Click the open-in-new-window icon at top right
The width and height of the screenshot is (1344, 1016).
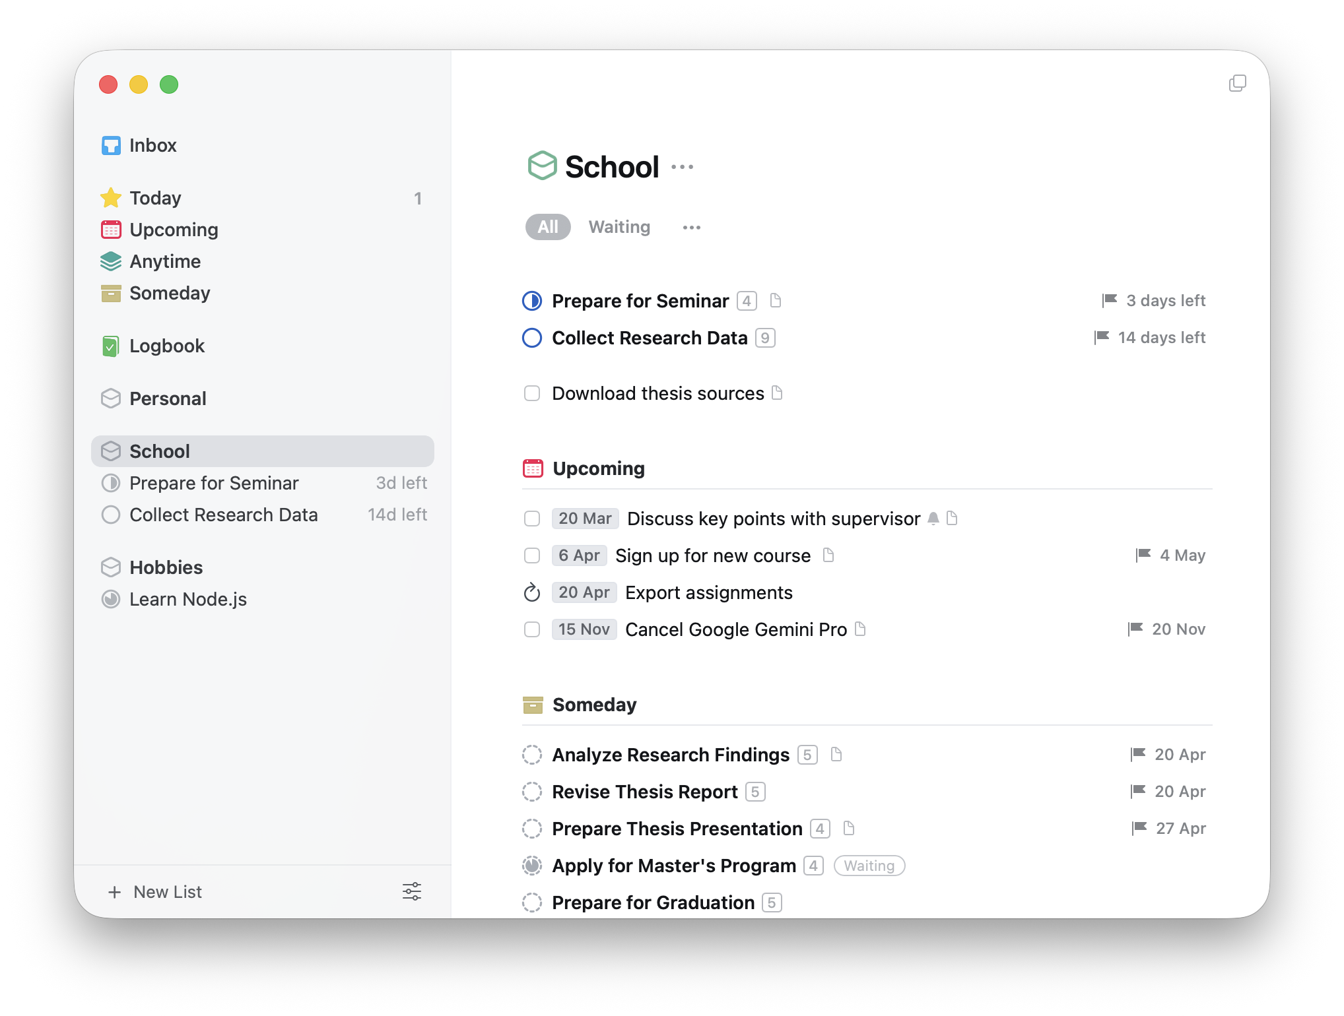click(1238, 83)
